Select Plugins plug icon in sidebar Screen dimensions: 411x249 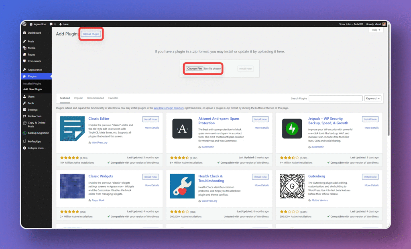[x=24, y=76]
